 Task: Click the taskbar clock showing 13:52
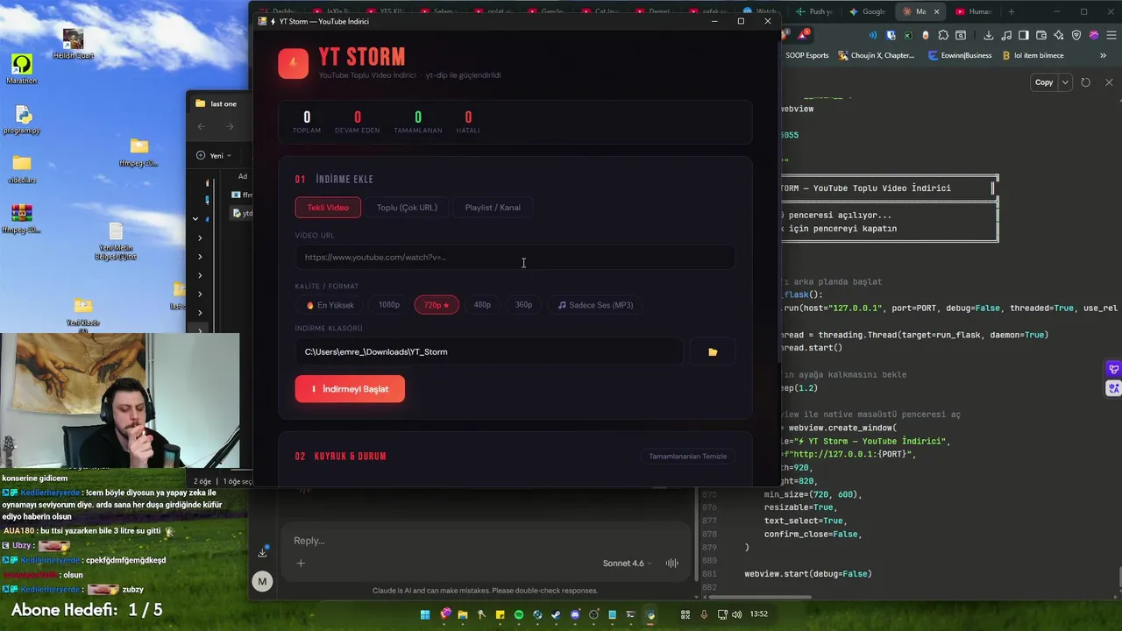click(759, 614)
